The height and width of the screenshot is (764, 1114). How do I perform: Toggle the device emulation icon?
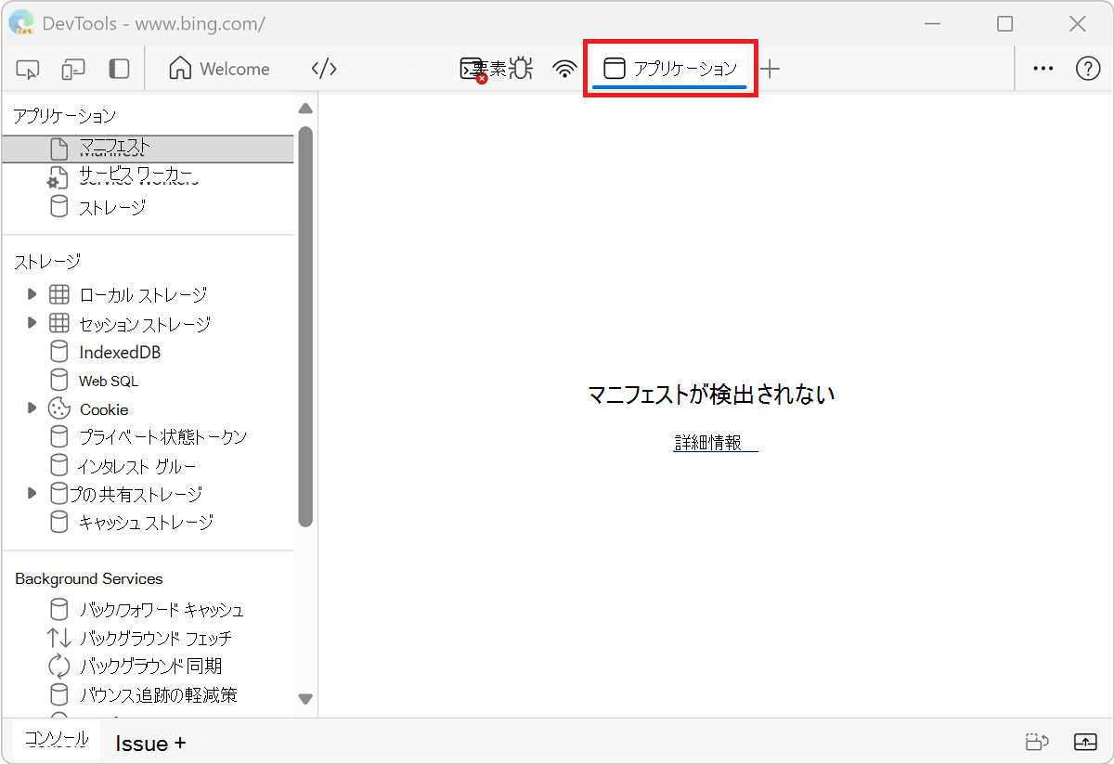(x=72, y=68)
